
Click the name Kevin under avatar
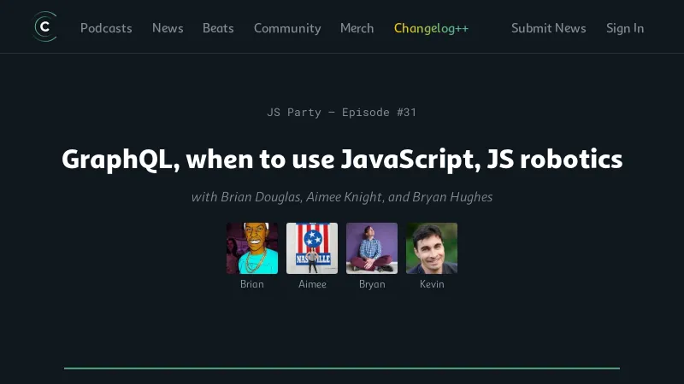tap(432, 284)
